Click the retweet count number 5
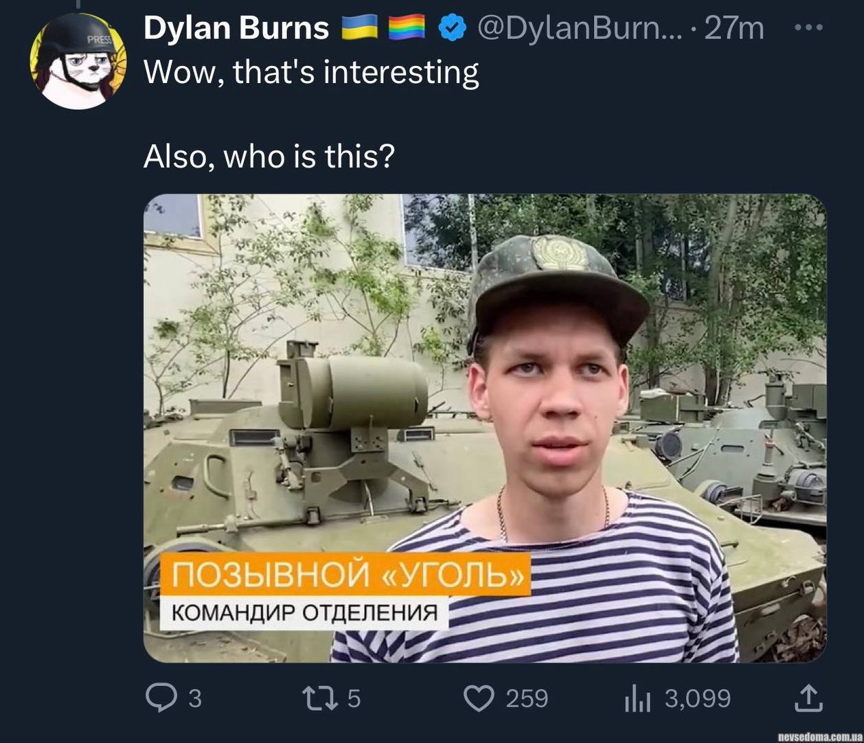864x743 pixels. pyautogui.click(x=353, y=698)
